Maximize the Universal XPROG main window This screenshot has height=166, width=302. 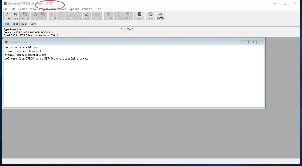point(285,3)
